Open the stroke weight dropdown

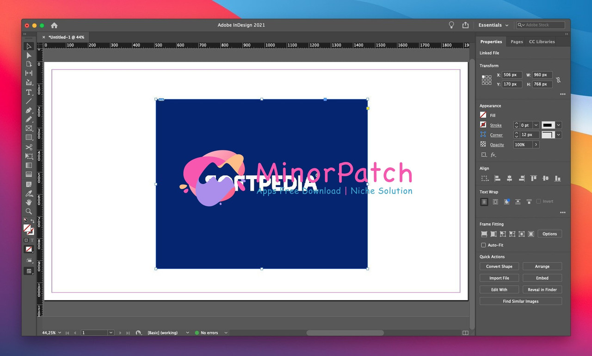pyautogui.click(x=536, y=125)
